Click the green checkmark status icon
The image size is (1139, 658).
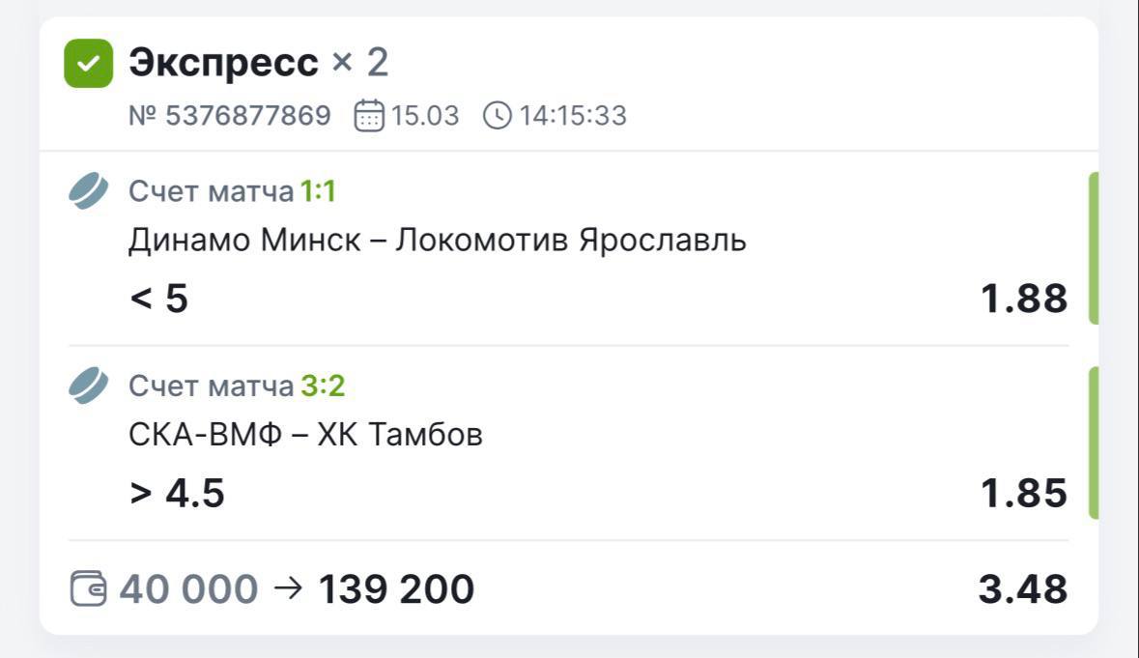88,64
